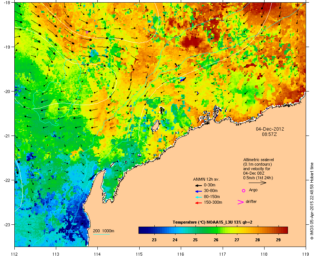Viewport: 317px width, 256px height.
Task: Click the colorbar label '28'
Action: point(257,240)
